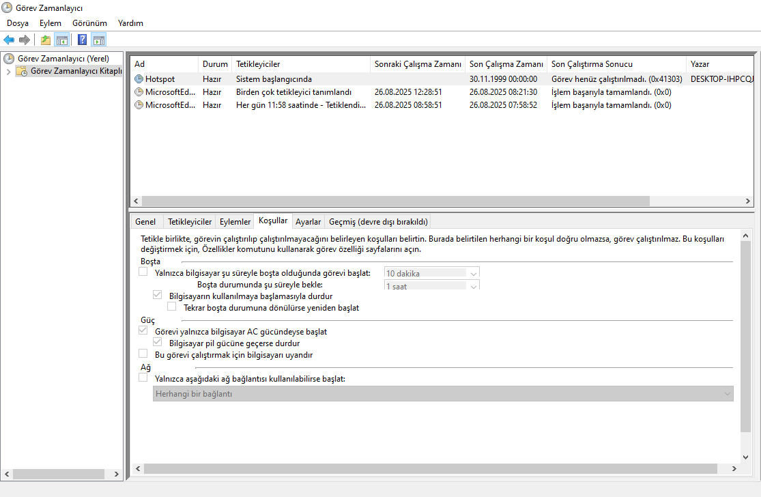Click '26.08.2025 08:21:30' last run cell

click(503, 92)
